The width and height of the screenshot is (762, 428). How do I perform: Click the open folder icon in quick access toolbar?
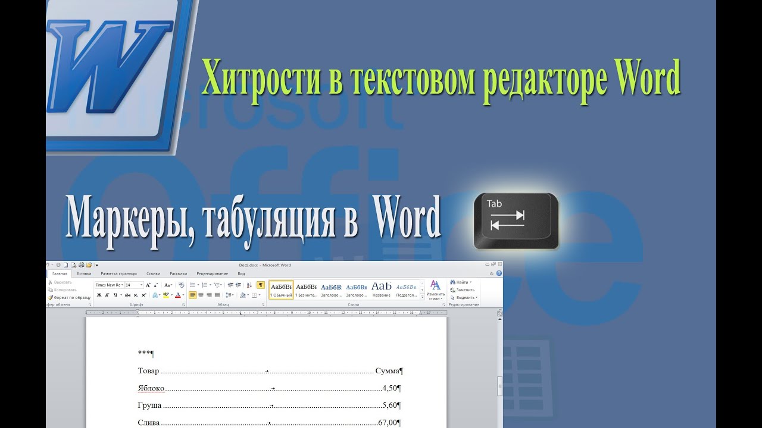click(x=89, y=265)
